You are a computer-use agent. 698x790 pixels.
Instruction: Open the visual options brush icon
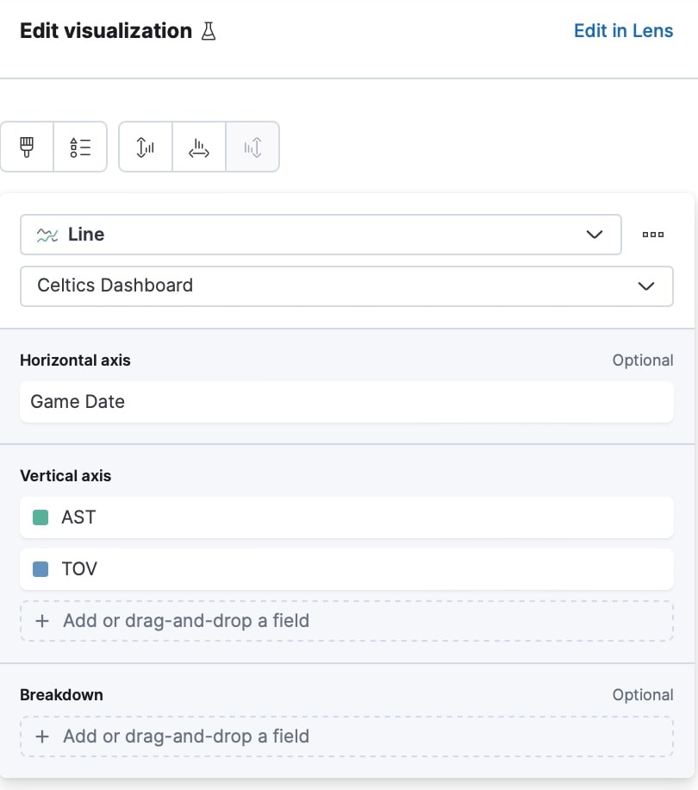click(x=27, y=147)
